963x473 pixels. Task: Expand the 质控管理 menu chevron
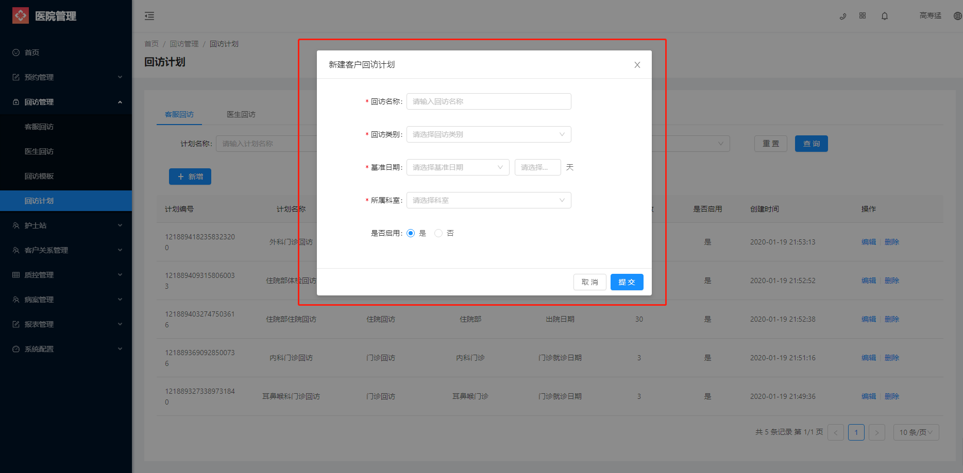pos(120,275)
